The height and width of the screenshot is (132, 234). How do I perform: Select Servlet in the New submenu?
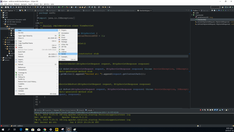(x=64, y=54)
